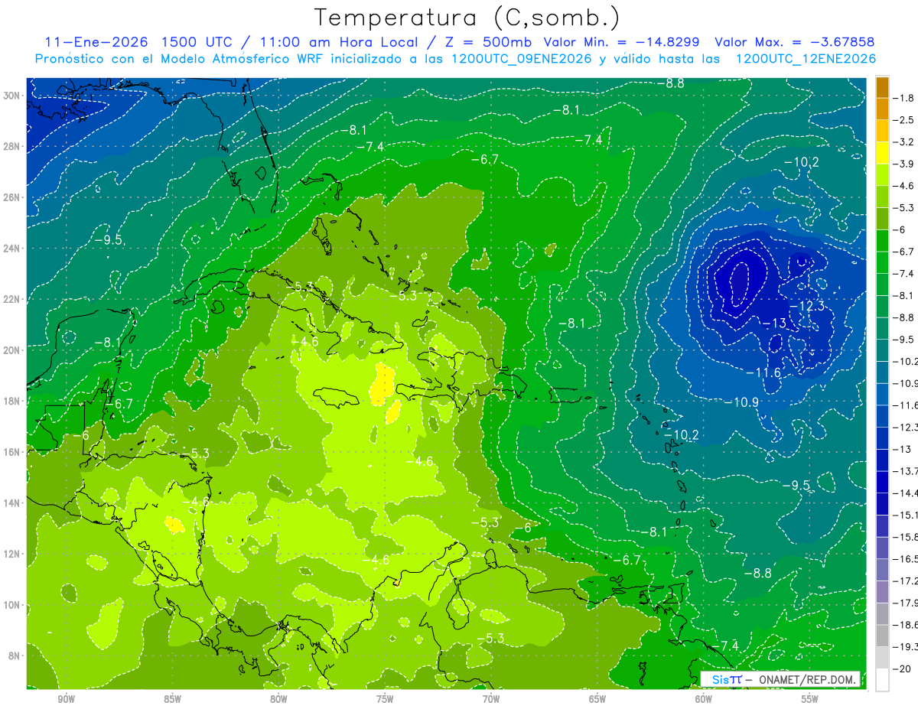Pick the white swatch below -20 in the legend
Viewport: 918px width, 709px height.
[882, 680]
